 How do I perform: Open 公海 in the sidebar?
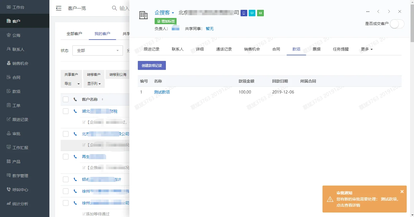pyautogui.click(x=25, y=35)
